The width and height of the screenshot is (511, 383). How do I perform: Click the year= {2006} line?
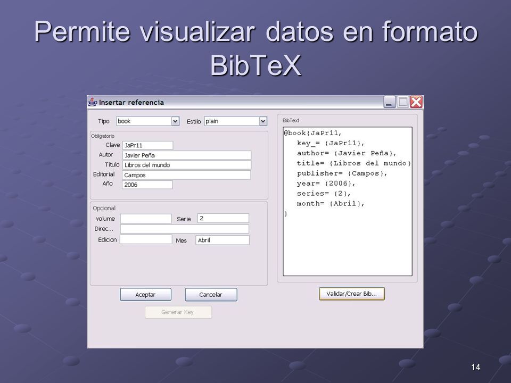pyautogui.click(x=326, y=184)
